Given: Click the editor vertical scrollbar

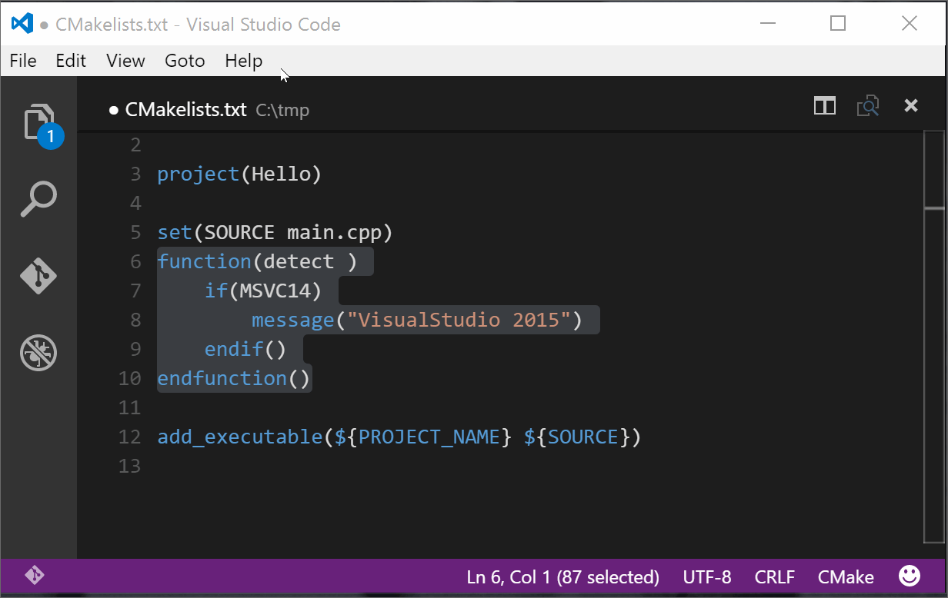Looking at the screenshot, I should click(x=934, y=336).
